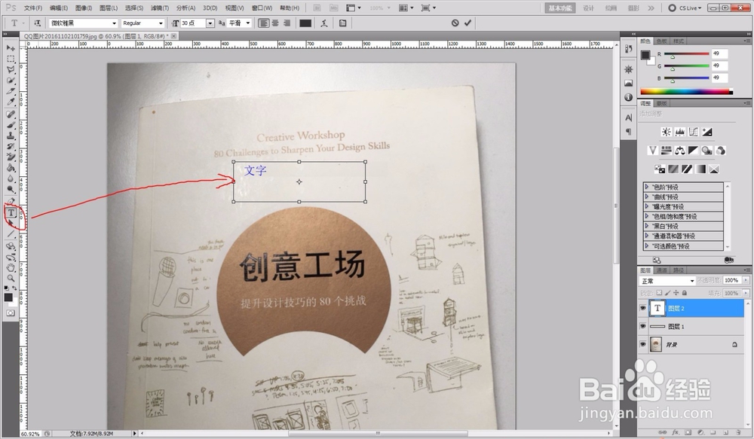Click the R red channel slider
Viewport: 754px width, 439px height.
point(687,53)
